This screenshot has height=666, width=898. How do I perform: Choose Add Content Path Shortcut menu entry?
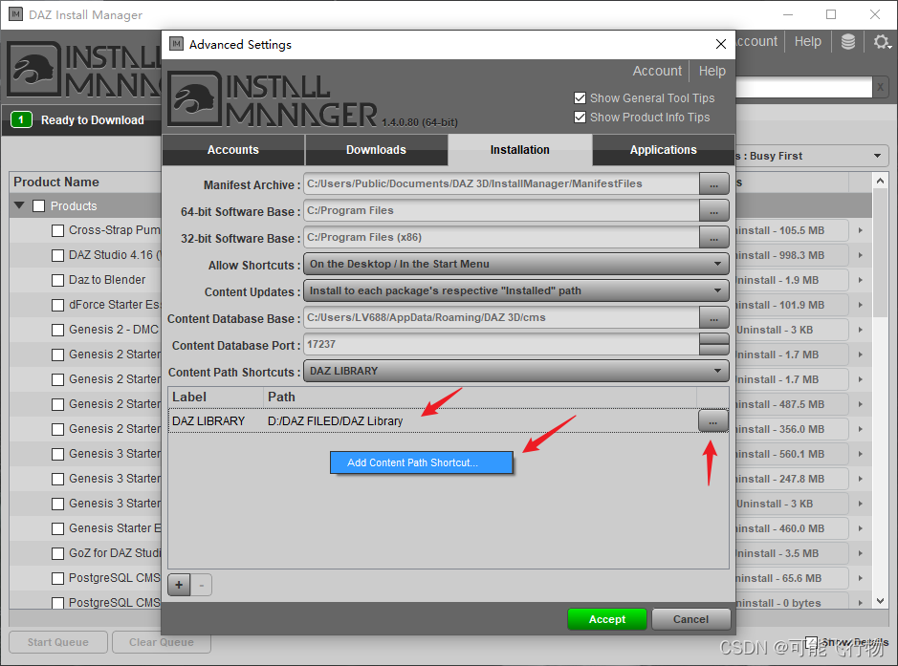pos(422,462)
